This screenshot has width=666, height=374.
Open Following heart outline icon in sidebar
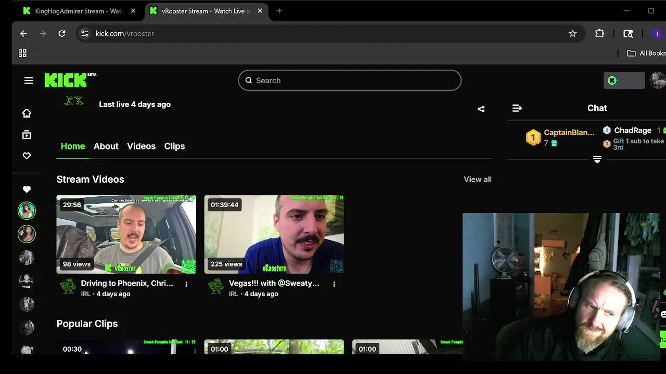tap(27, 156)
